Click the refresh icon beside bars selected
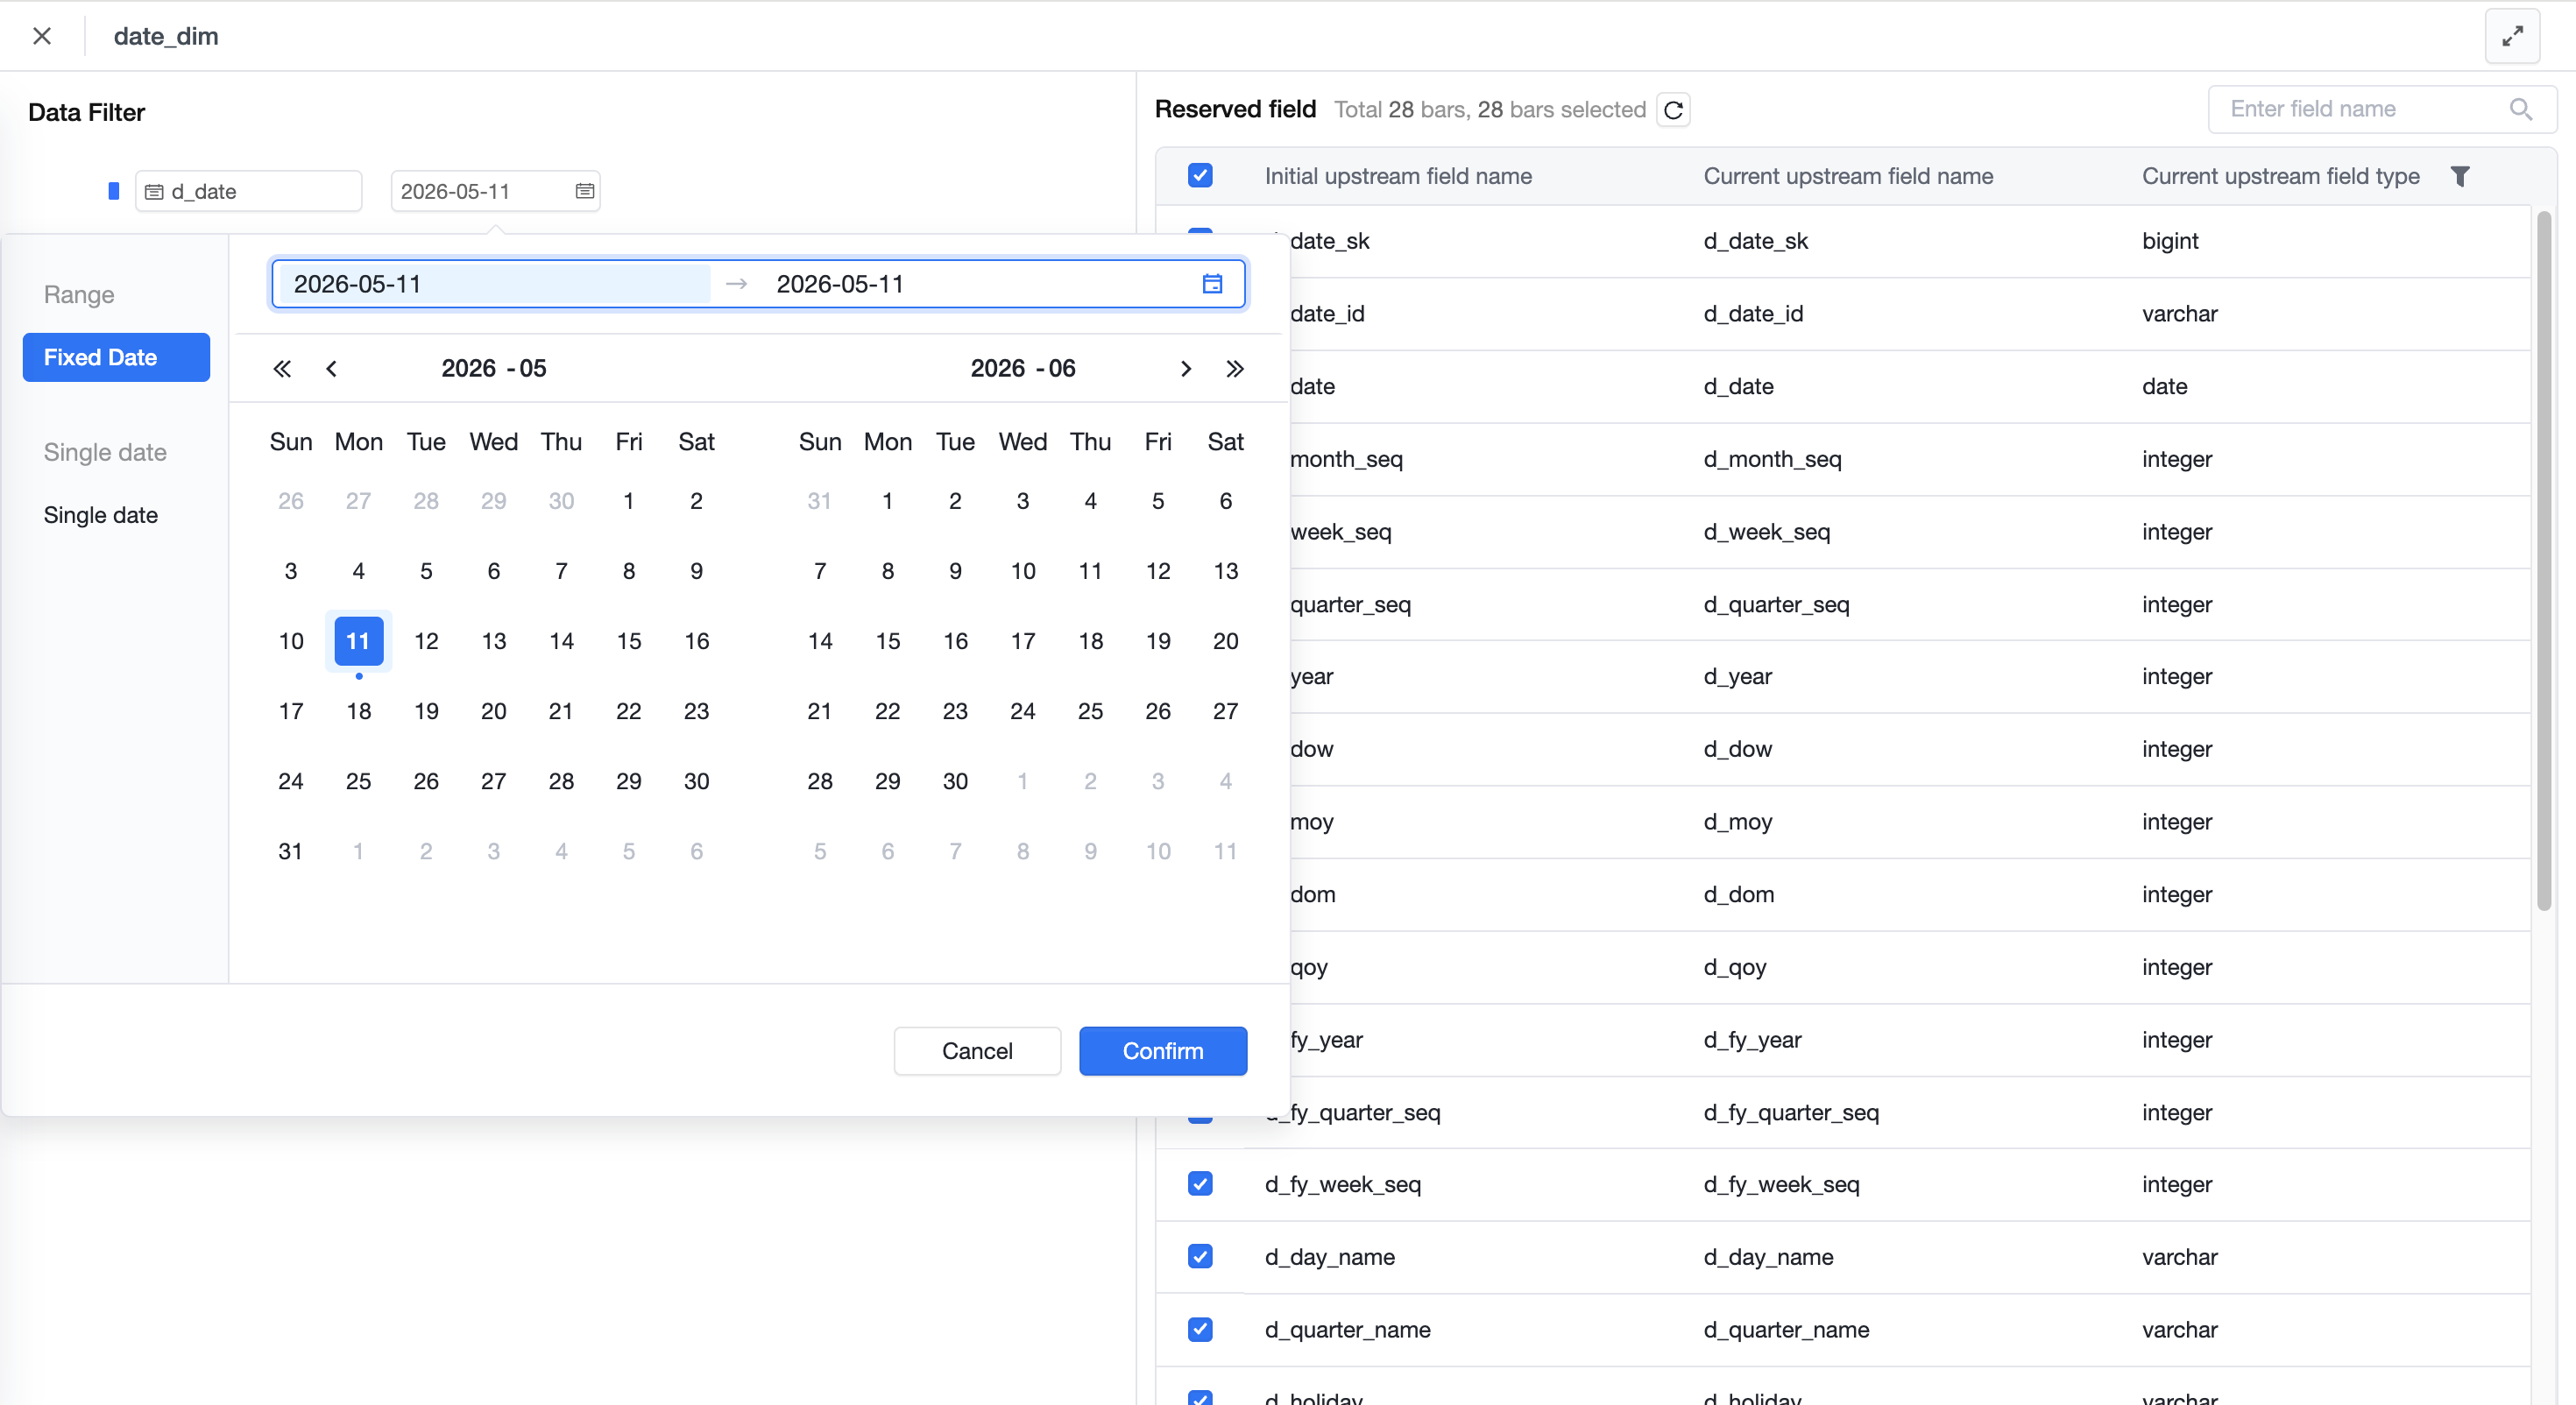The image size is (2576, 1405). 1673,110
